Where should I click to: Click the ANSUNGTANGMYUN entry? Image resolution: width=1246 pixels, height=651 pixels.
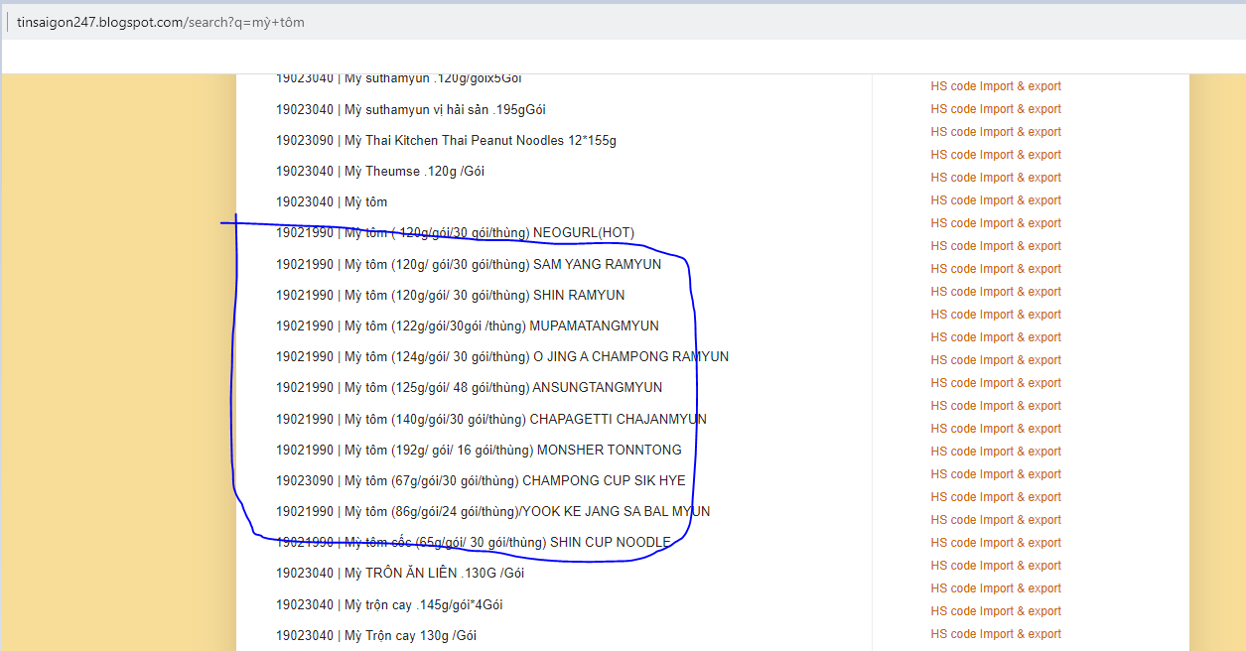pyautogui.click(x=470, y=387)
